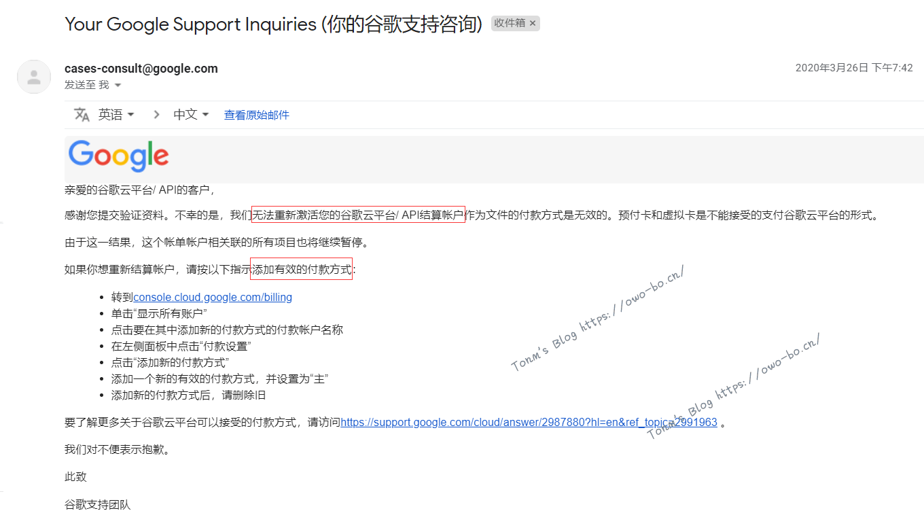
Task: Remove the 收件箱 label with its X
Action: 533,23
